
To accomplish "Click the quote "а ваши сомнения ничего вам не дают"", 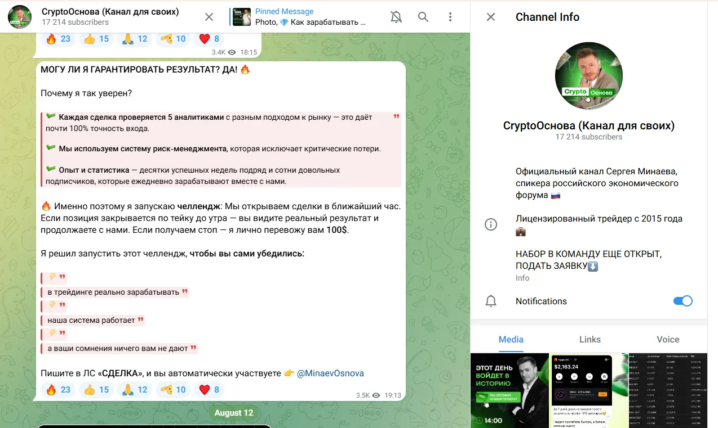I will point(119,348).
